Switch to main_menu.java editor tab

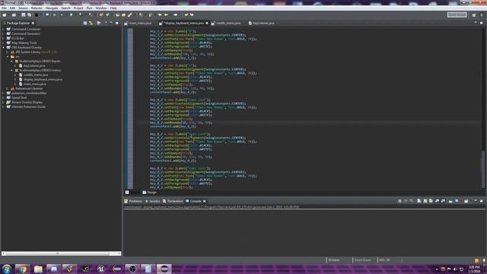point(138,24)
